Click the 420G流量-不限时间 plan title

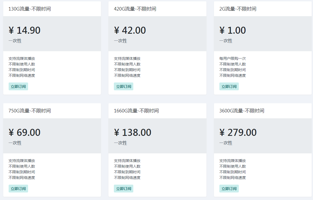click(x=135, y=9)
